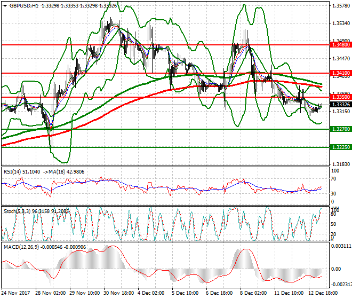Click the 1.34470 price scale value
This screenshot has width=352, height=299.
coord(341,59)
